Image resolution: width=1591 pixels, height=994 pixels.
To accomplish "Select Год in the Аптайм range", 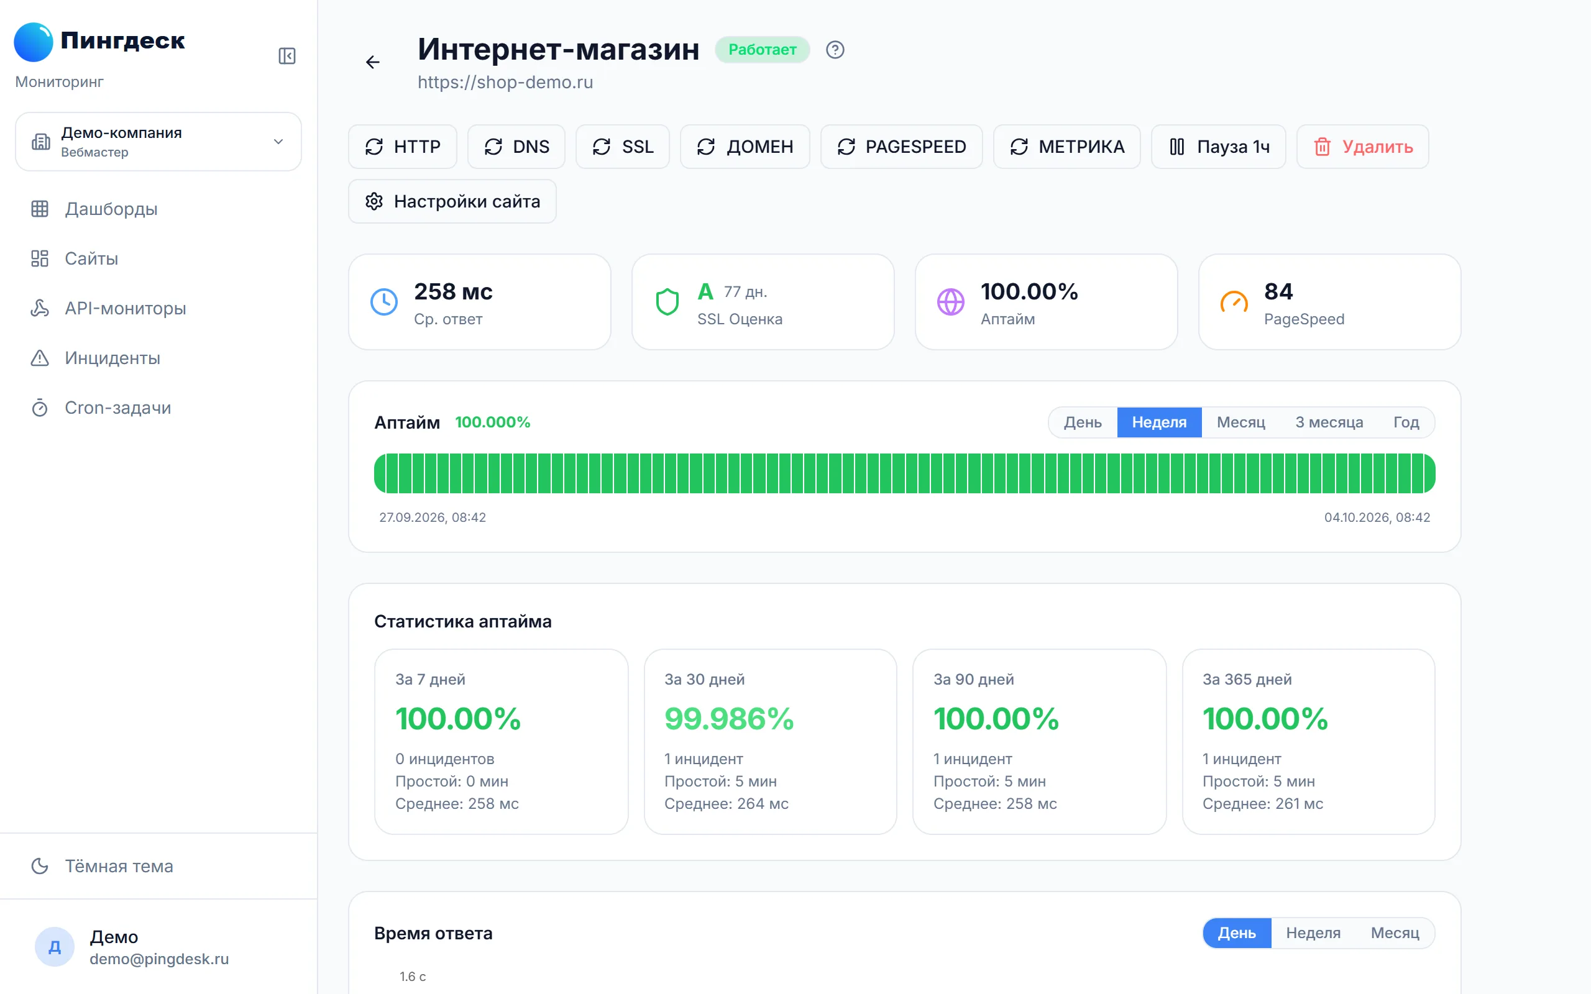I will click(x=1406, y=422).
